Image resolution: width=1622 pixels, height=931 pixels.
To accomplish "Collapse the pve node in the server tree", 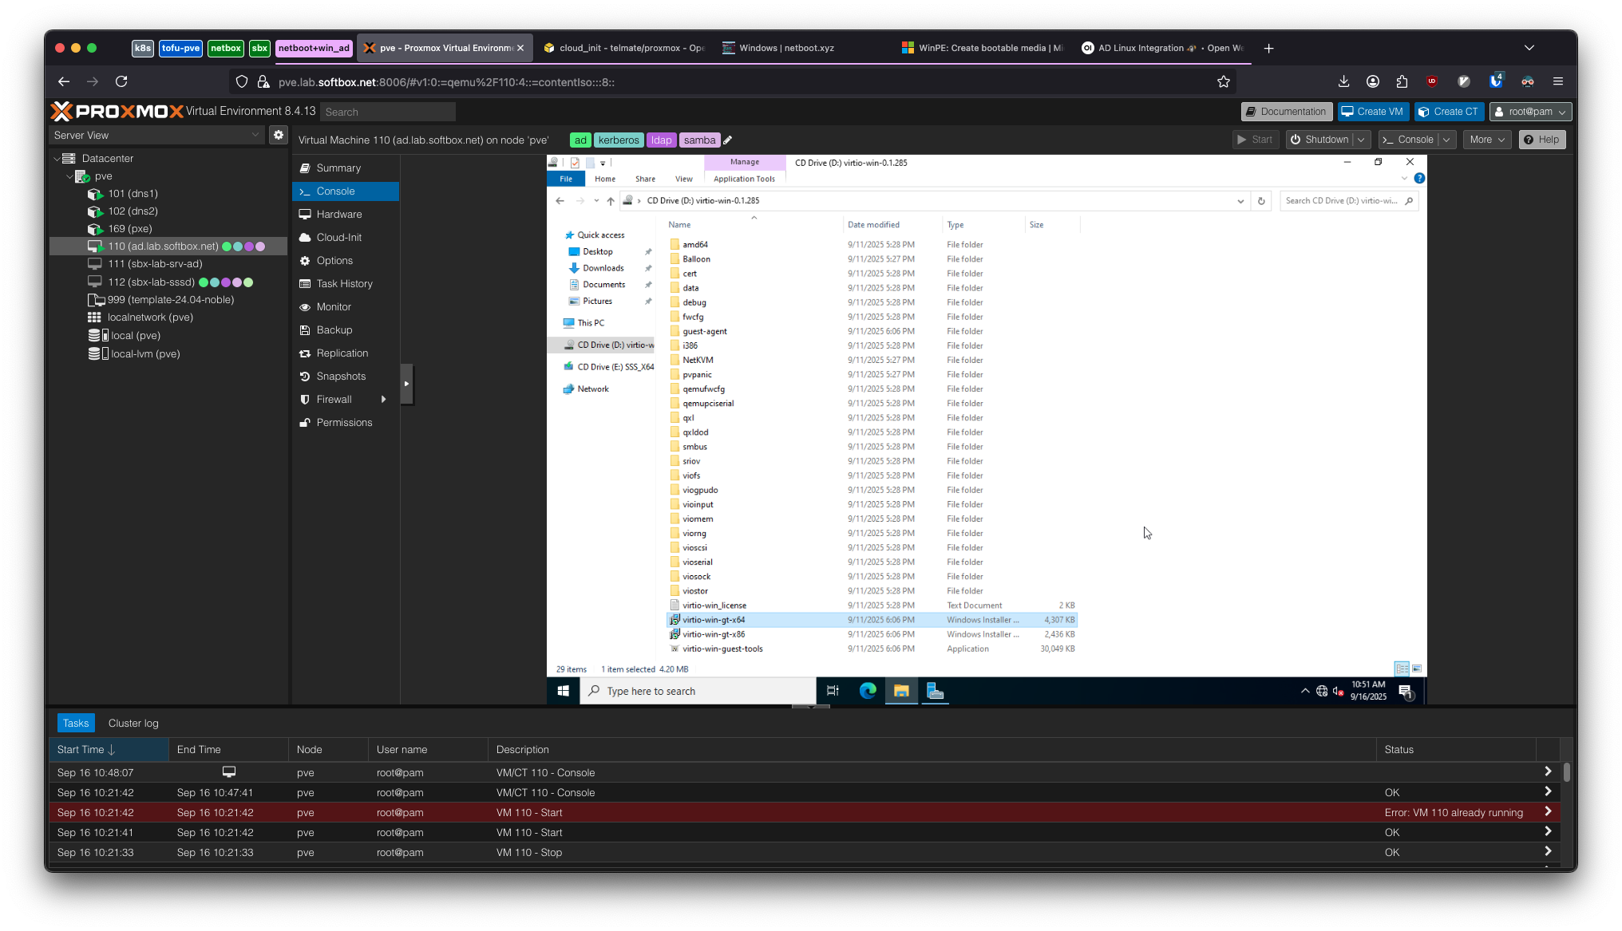I will (x=70, y=176).
